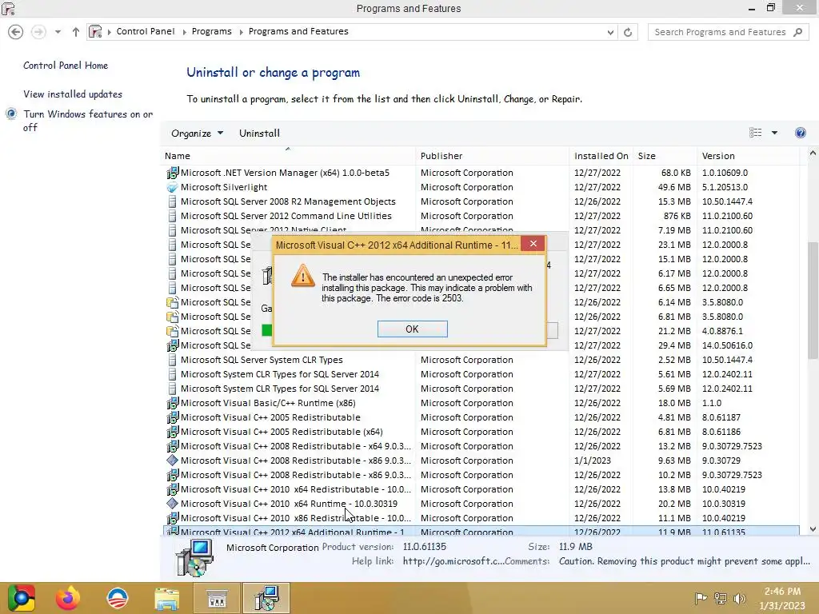Sort by the Version column header
819x614 pixels.
tap(748, 156)
